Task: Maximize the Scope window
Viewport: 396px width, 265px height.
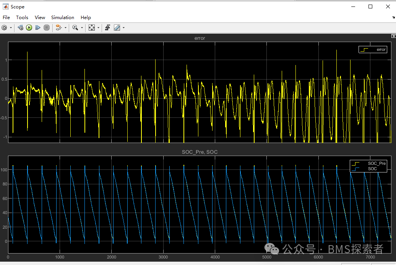Action: coord(370,7)
